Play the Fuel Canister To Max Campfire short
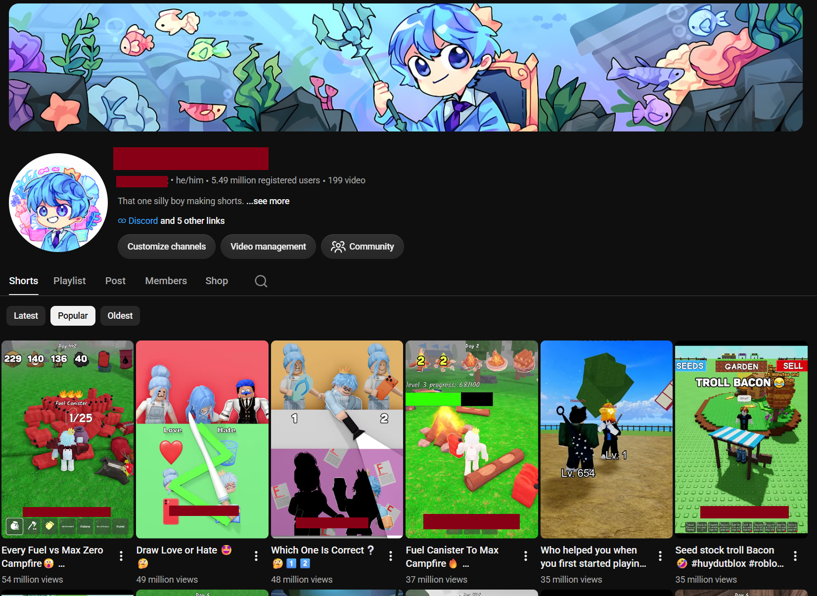This screenshot has height=596, width=817. pos(472,439)
